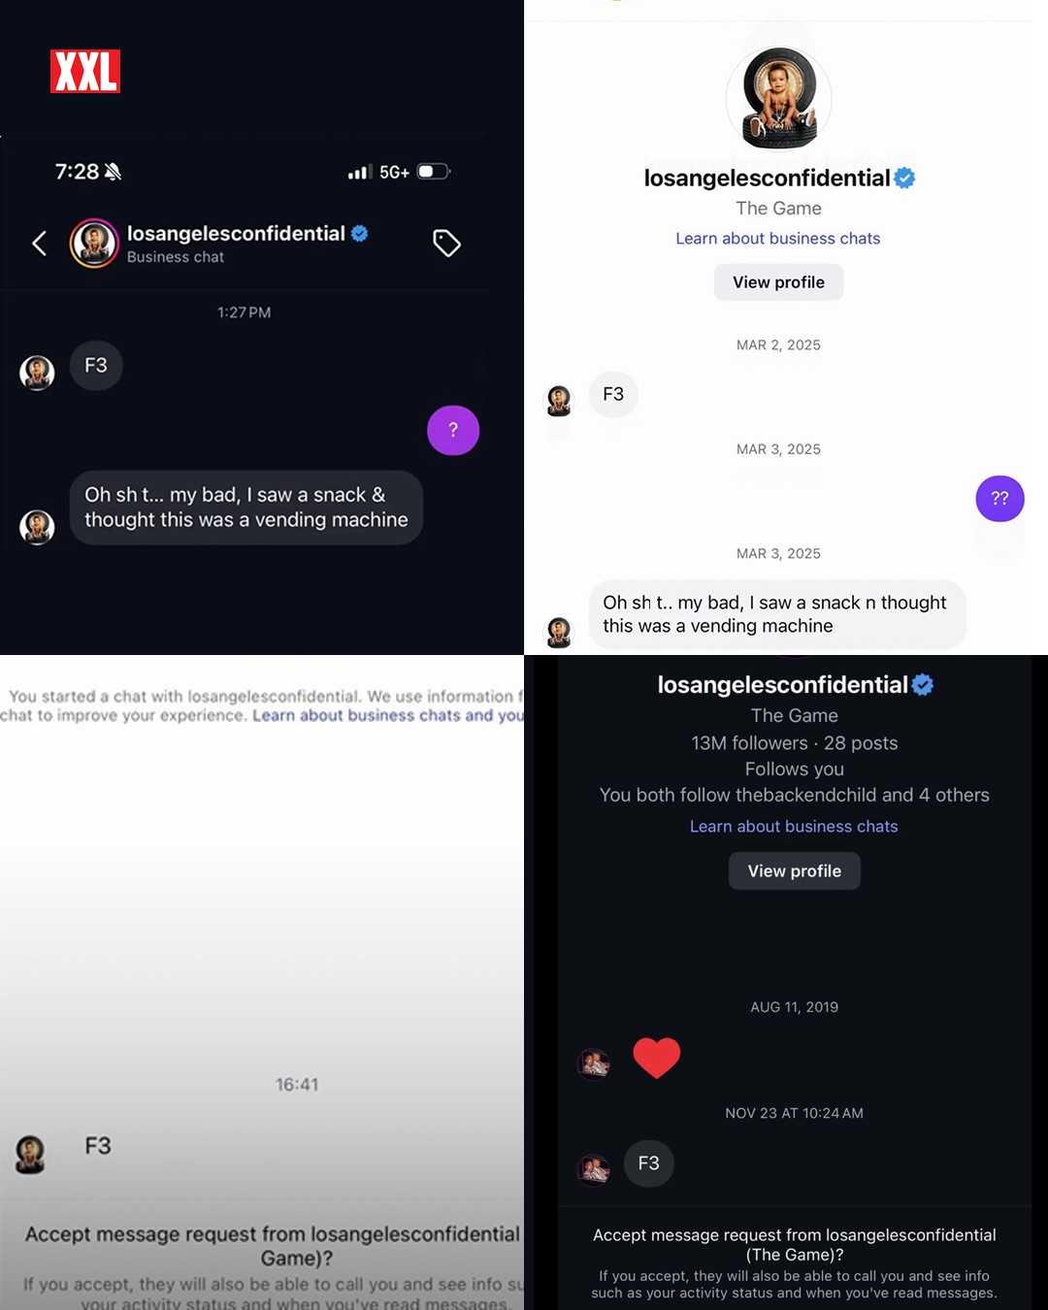1048x1310 pixels.
Task: Tap the F3 bubble under NOV 23 timestamp
Action: tap(648, 1163)
